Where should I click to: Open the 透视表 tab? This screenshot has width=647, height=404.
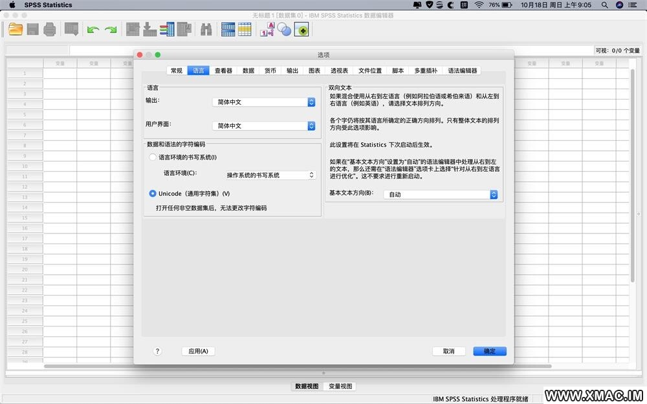[339, 70]
